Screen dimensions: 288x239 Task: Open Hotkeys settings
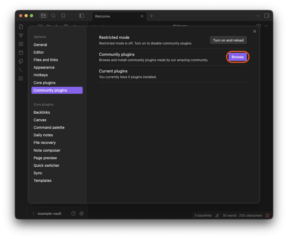[57, 75]
